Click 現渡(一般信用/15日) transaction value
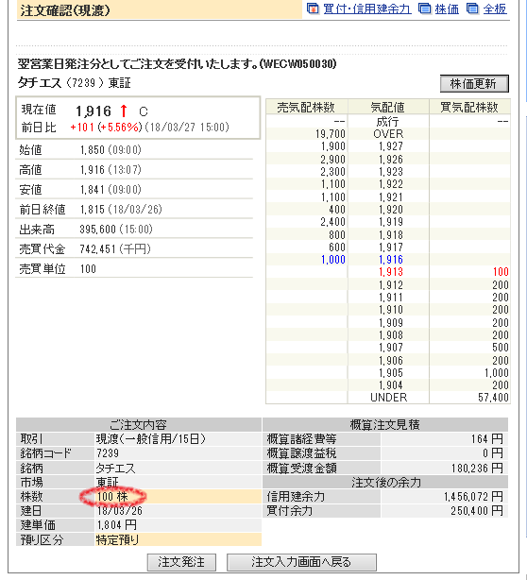Screen dimensions: 527x580 (150, 439)
